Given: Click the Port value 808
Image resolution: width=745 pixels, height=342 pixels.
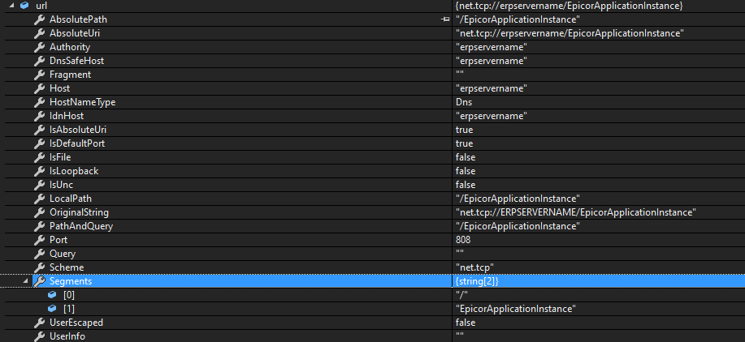Looking at the screenshot, I should point(463,240).
